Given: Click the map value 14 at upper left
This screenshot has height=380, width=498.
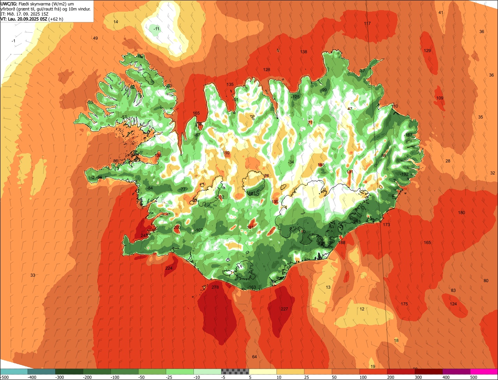Looking at the screenshot, I should point(116,22).
